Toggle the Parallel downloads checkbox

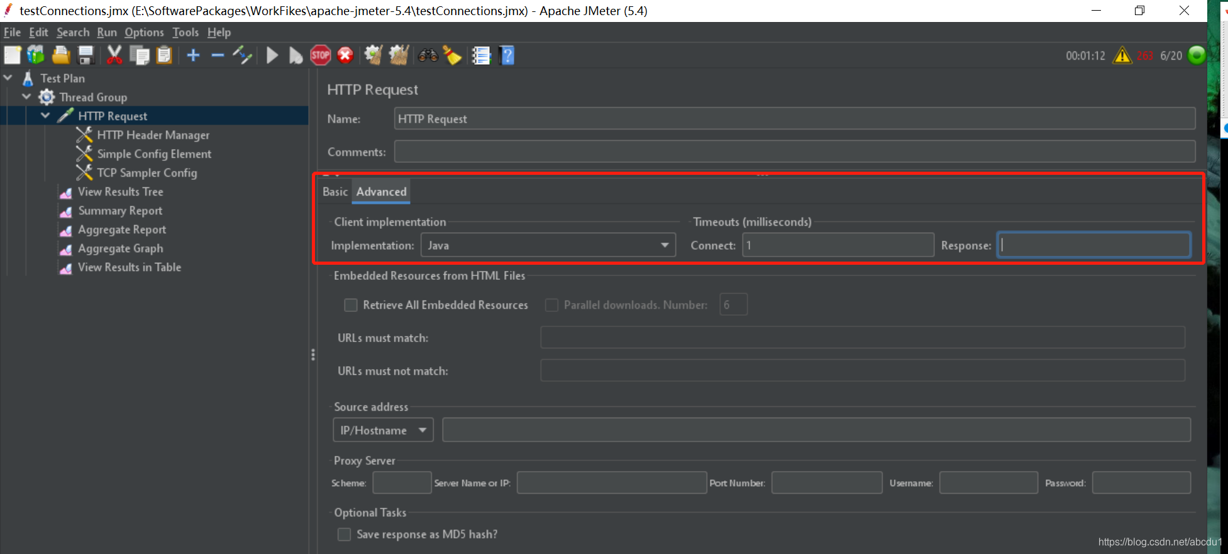pyautogui.click(x=551, y=305)
